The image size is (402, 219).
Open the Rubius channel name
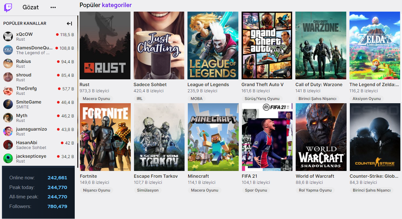24,61
